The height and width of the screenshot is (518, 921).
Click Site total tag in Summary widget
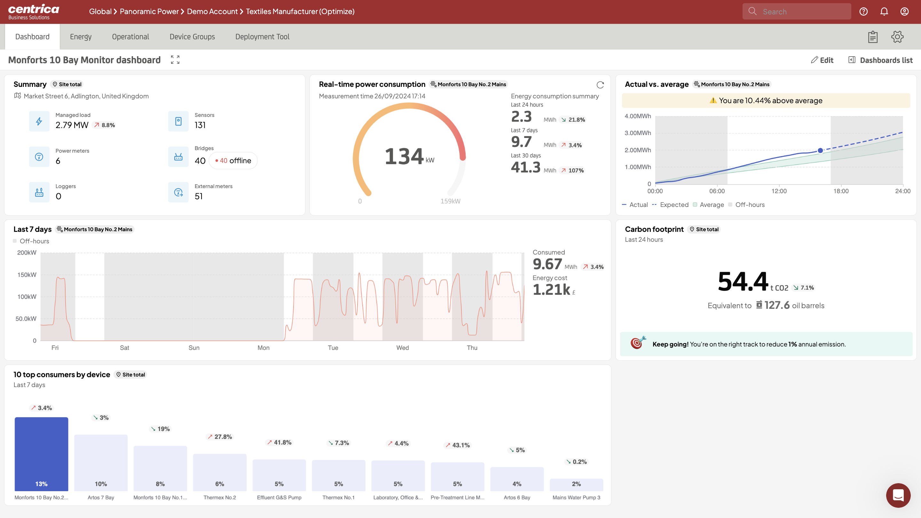click(67, 84)
